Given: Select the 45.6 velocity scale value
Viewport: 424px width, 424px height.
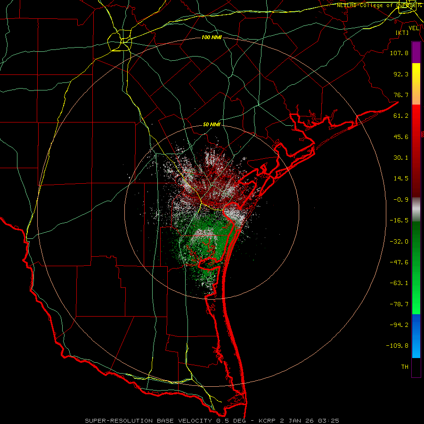Looking at the screenshot, I should coord(401,137).
